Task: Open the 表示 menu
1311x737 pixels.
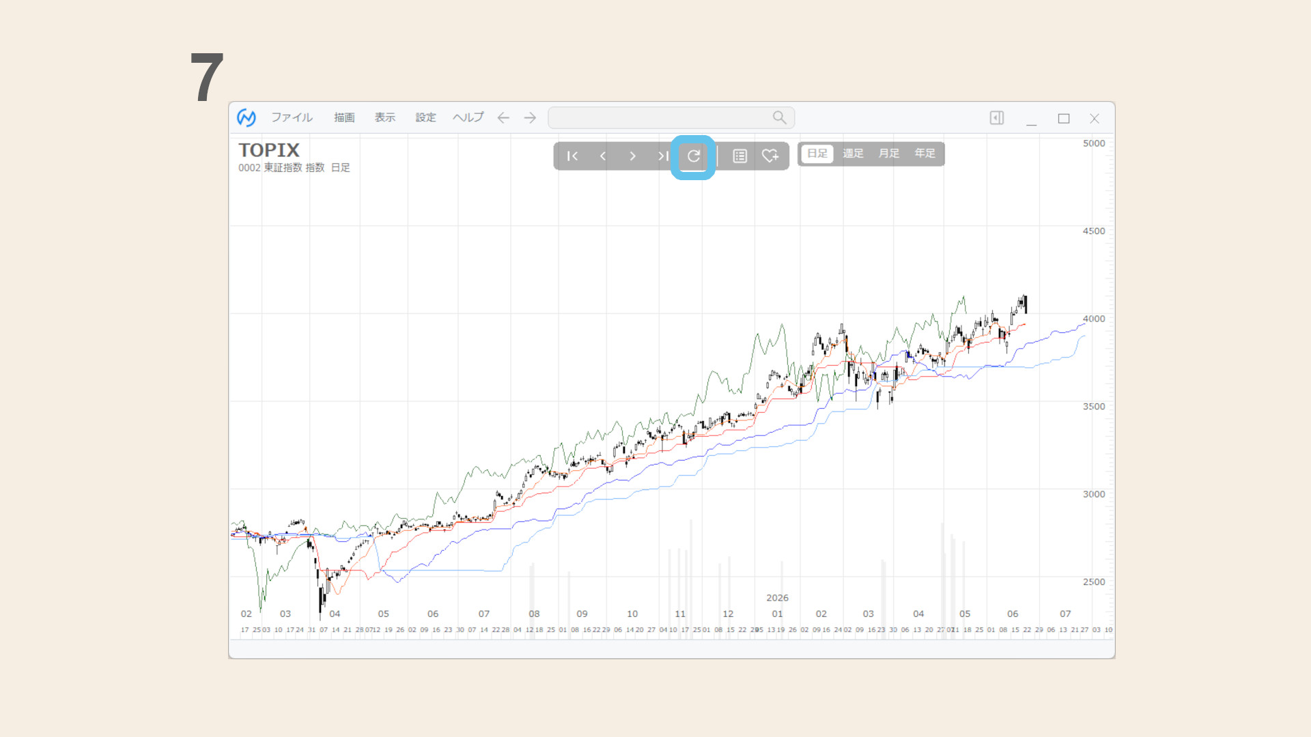Action: 384,117
